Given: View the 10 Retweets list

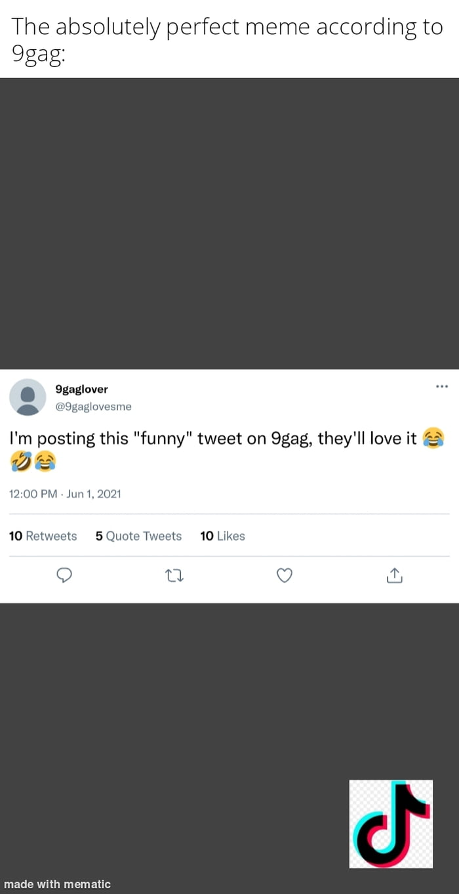Looking at the screenshot, I should (x=43, y=536).
